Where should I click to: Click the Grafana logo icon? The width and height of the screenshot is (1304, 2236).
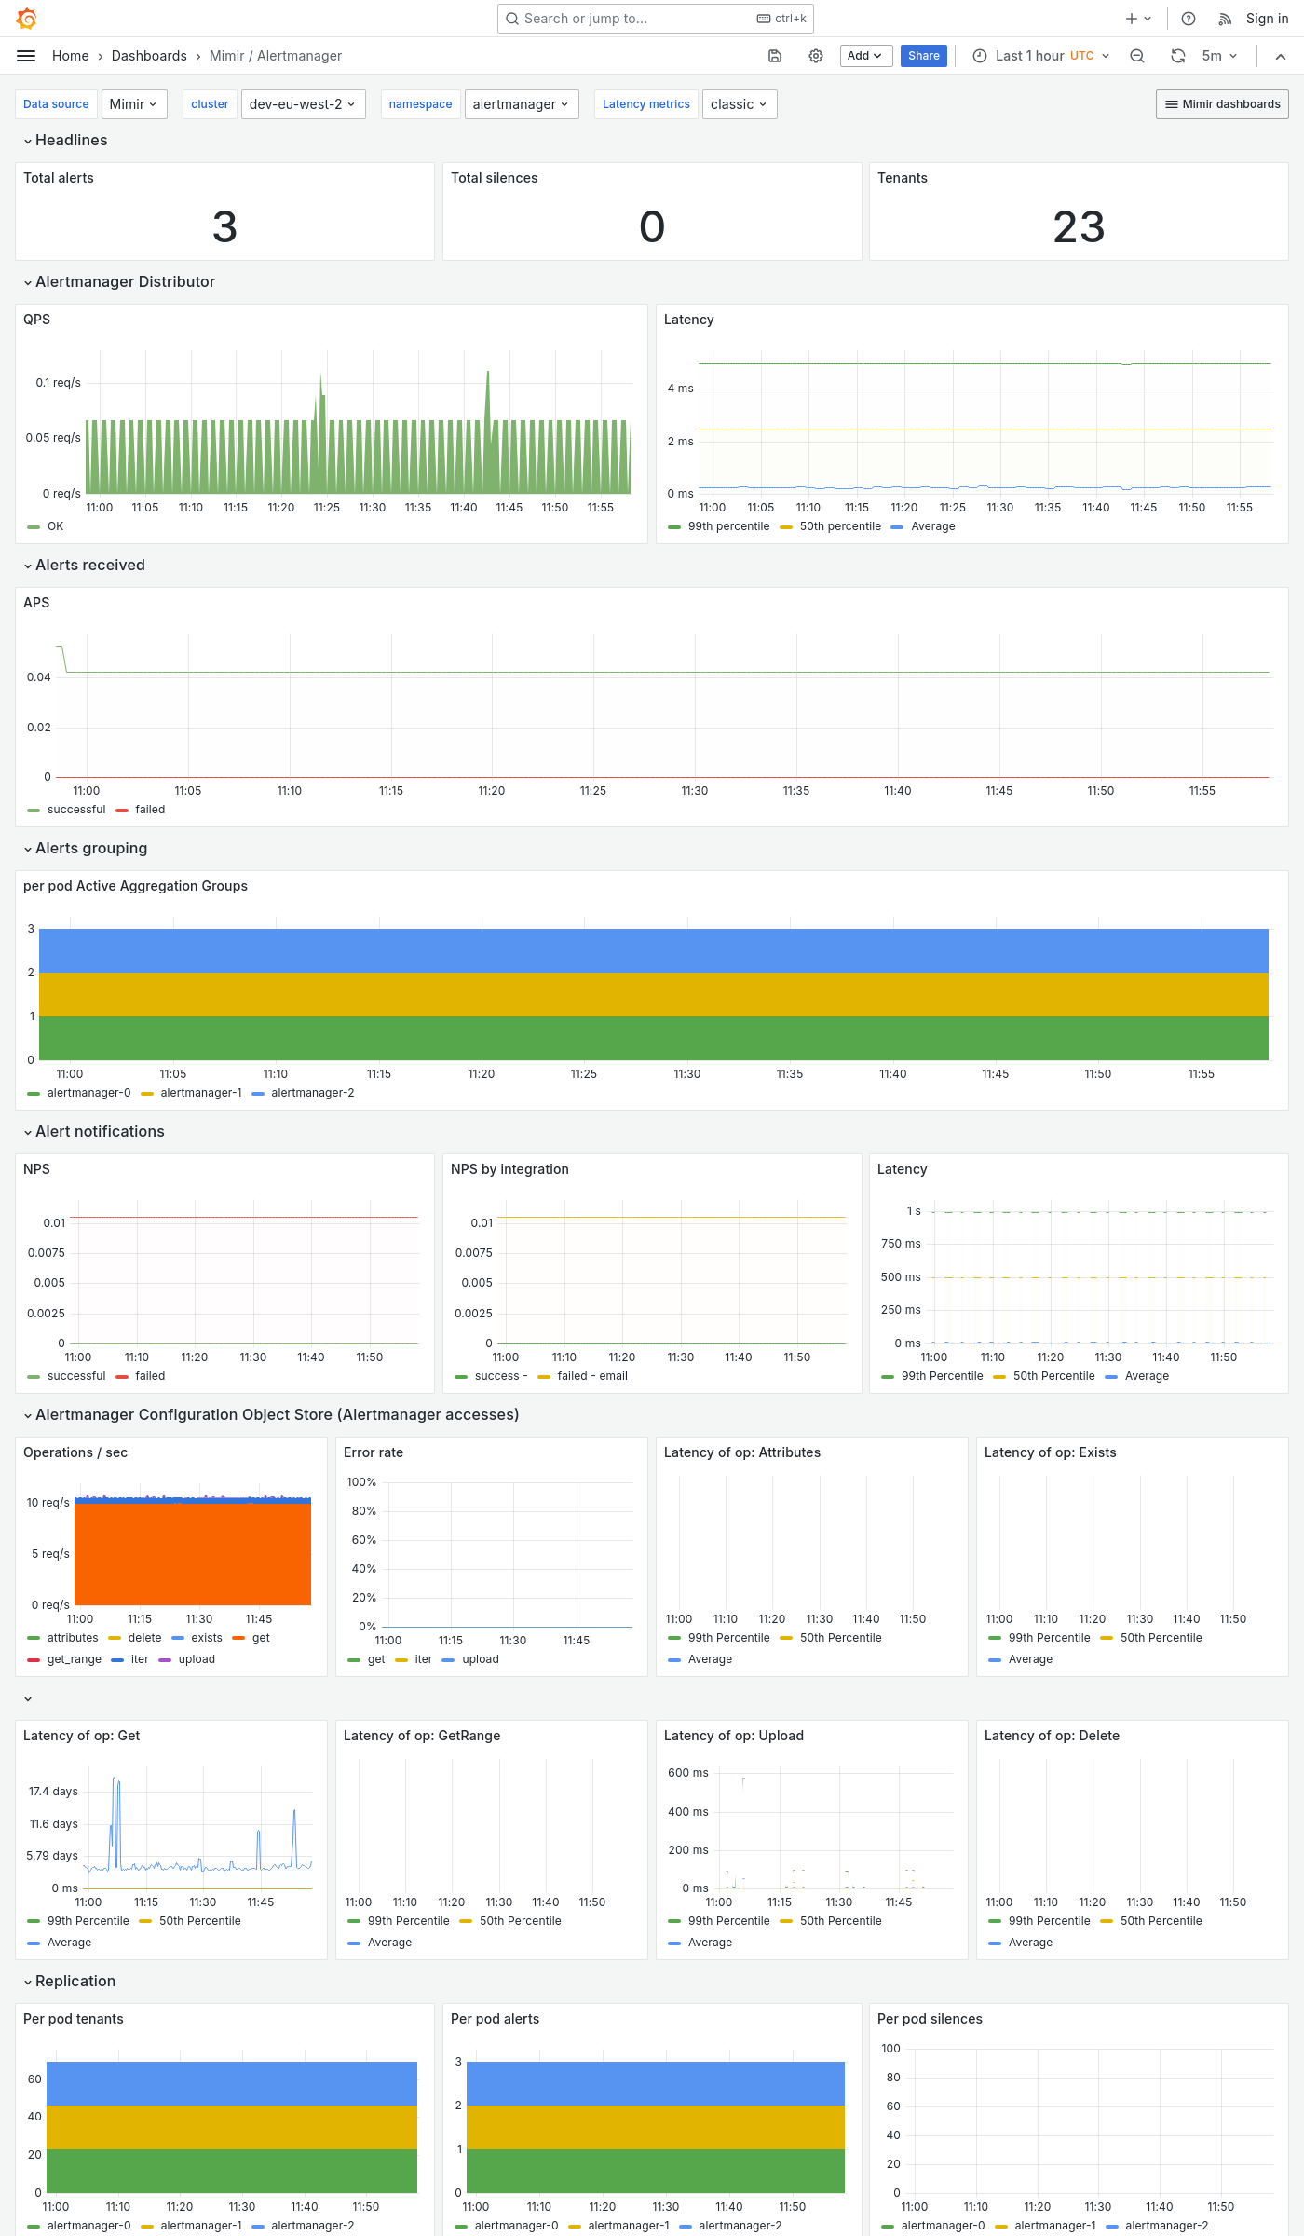tap(27, 19)
